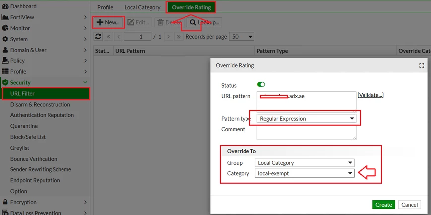Screen dimensions: 431x215
Task: Click the Delete button
Action: (170, 22)
